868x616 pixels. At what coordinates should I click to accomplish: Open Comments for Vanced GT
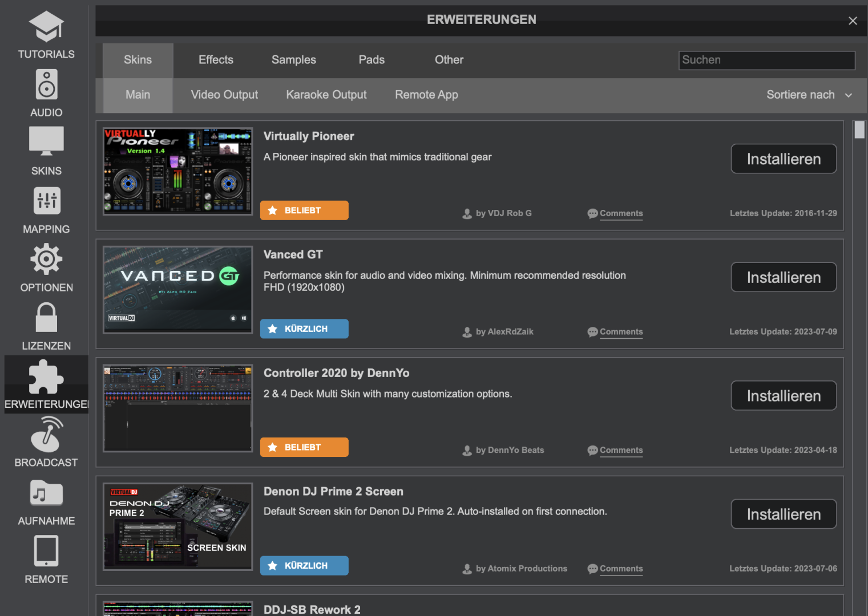pos(621,332)
